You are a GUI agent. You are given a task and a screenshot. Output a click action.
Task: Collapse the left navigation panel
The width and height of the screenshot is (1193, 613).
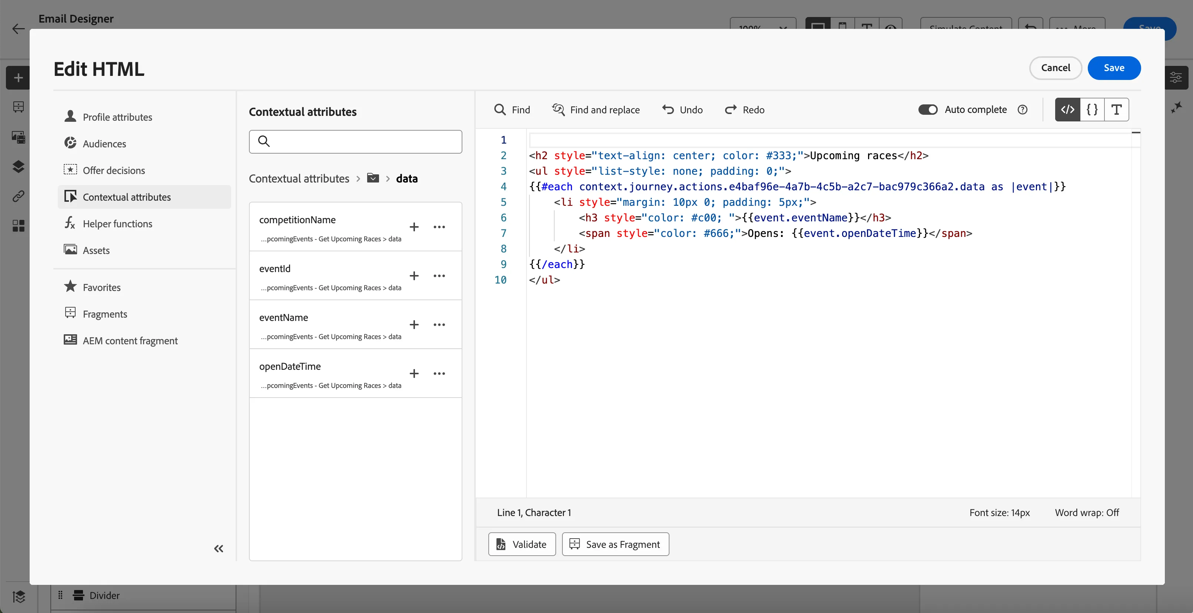pos(219,549)
